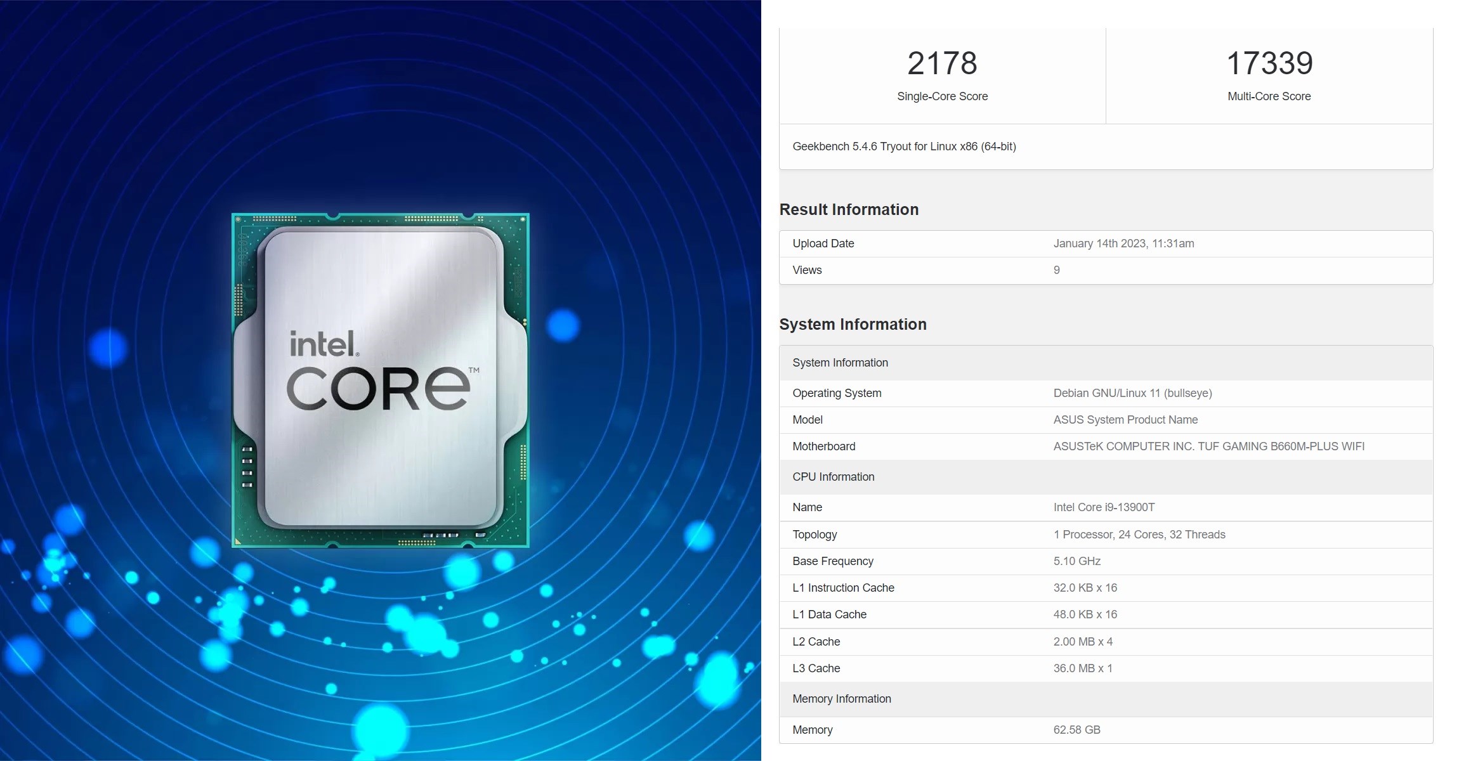Select the 2178 single-core score value
The image size is (1459, 761).
(x=942, y=63)
